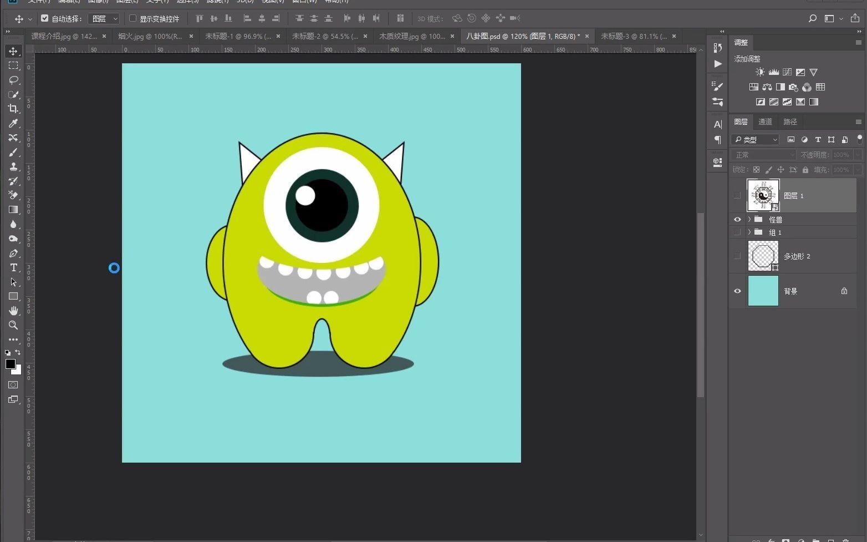The image size is (867, 542).
Task: Switch to the 通道 tab
Action: [x=765, y=121]
